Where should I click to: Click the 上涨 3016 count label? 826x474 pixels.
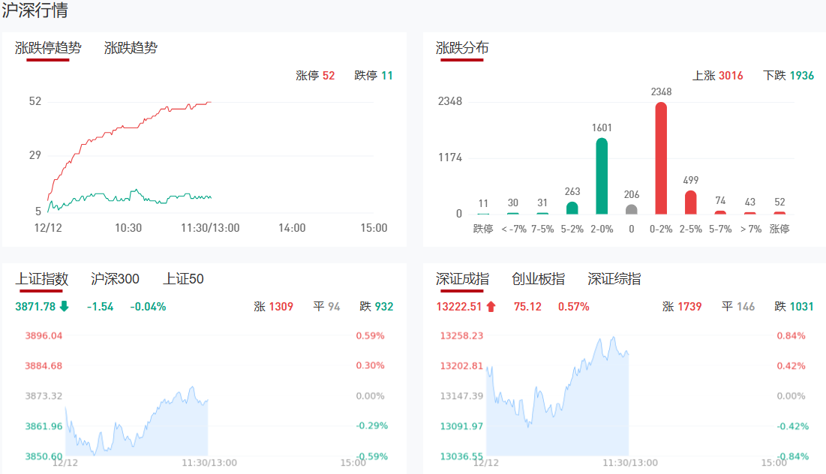[717, 76]
